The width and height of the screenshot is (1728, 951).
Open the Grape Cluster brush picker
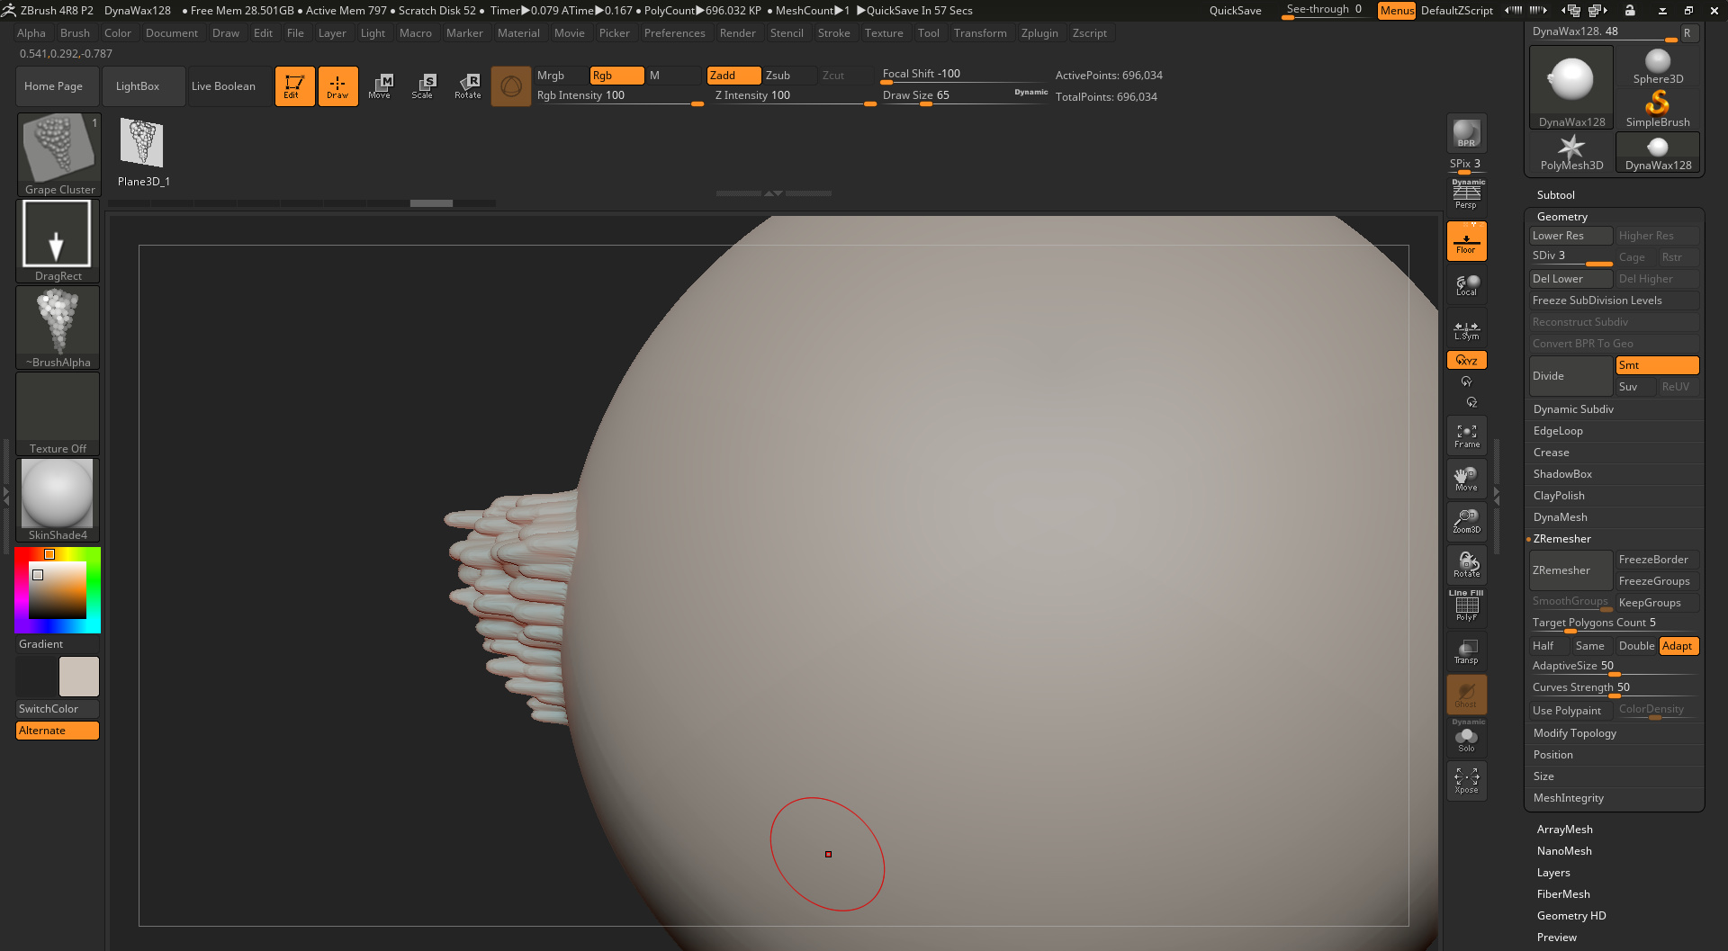point(58,154)
